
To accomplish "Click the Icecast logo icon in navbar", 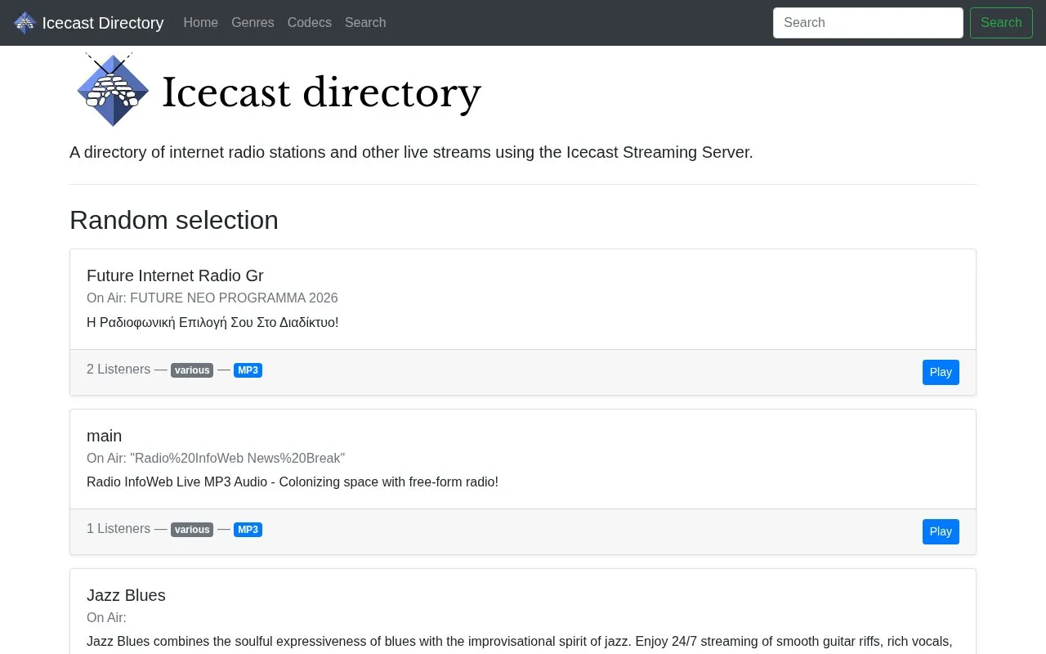I will click(25, 23).
